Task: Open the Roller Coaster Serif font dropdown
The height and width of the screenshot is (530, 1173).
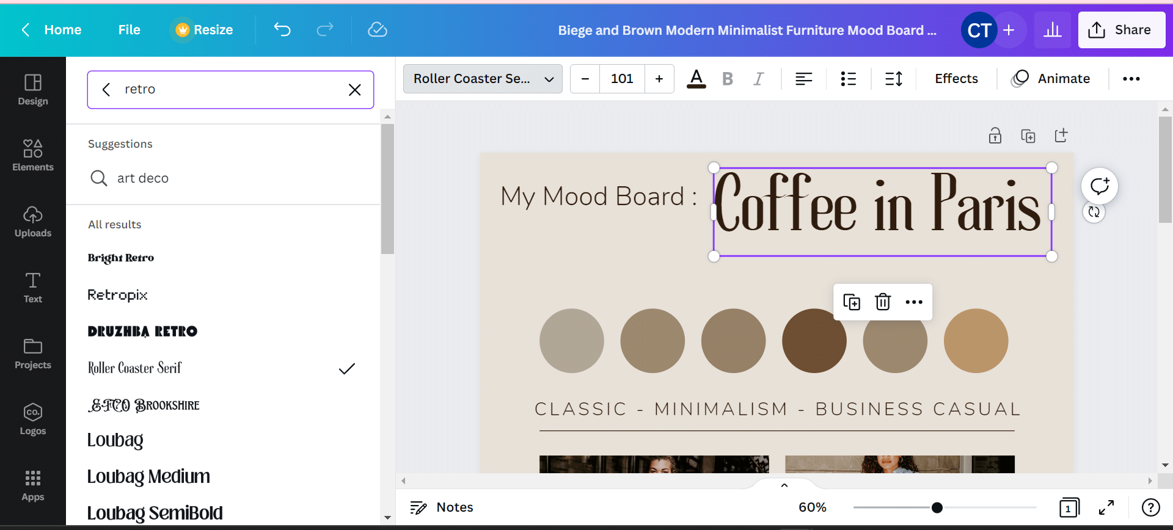Action: (483, 79)
